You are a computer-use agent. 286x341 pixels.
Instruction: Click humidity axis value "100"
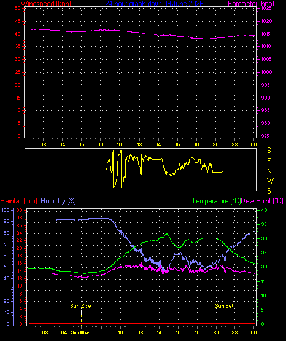pos(6,210)
